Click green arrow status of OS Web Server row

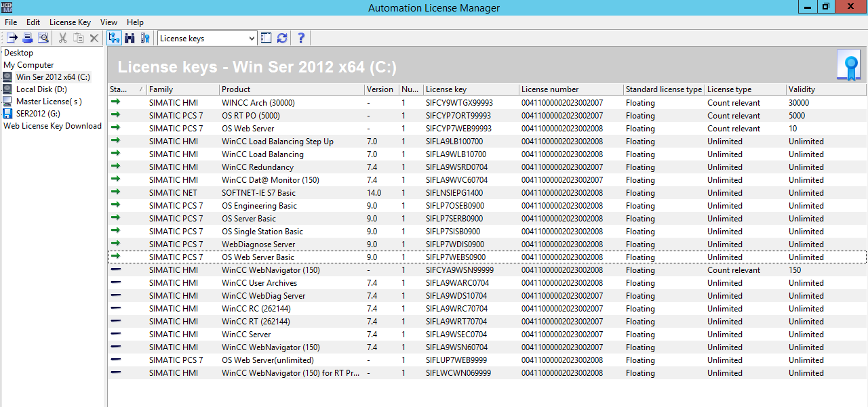click(x=115, y=128)
